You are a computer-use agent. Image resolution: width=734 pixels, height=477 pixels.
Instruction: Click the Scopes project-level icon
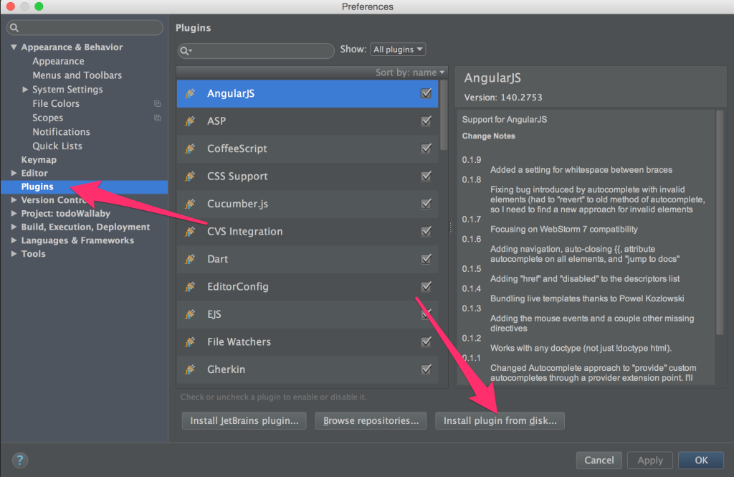point(157,118)
